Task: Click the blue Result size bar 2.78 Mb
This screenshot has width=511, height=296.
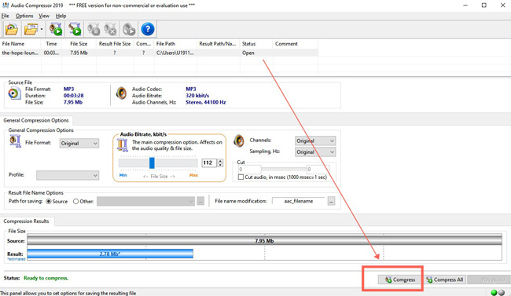Action: click(110, 254)
